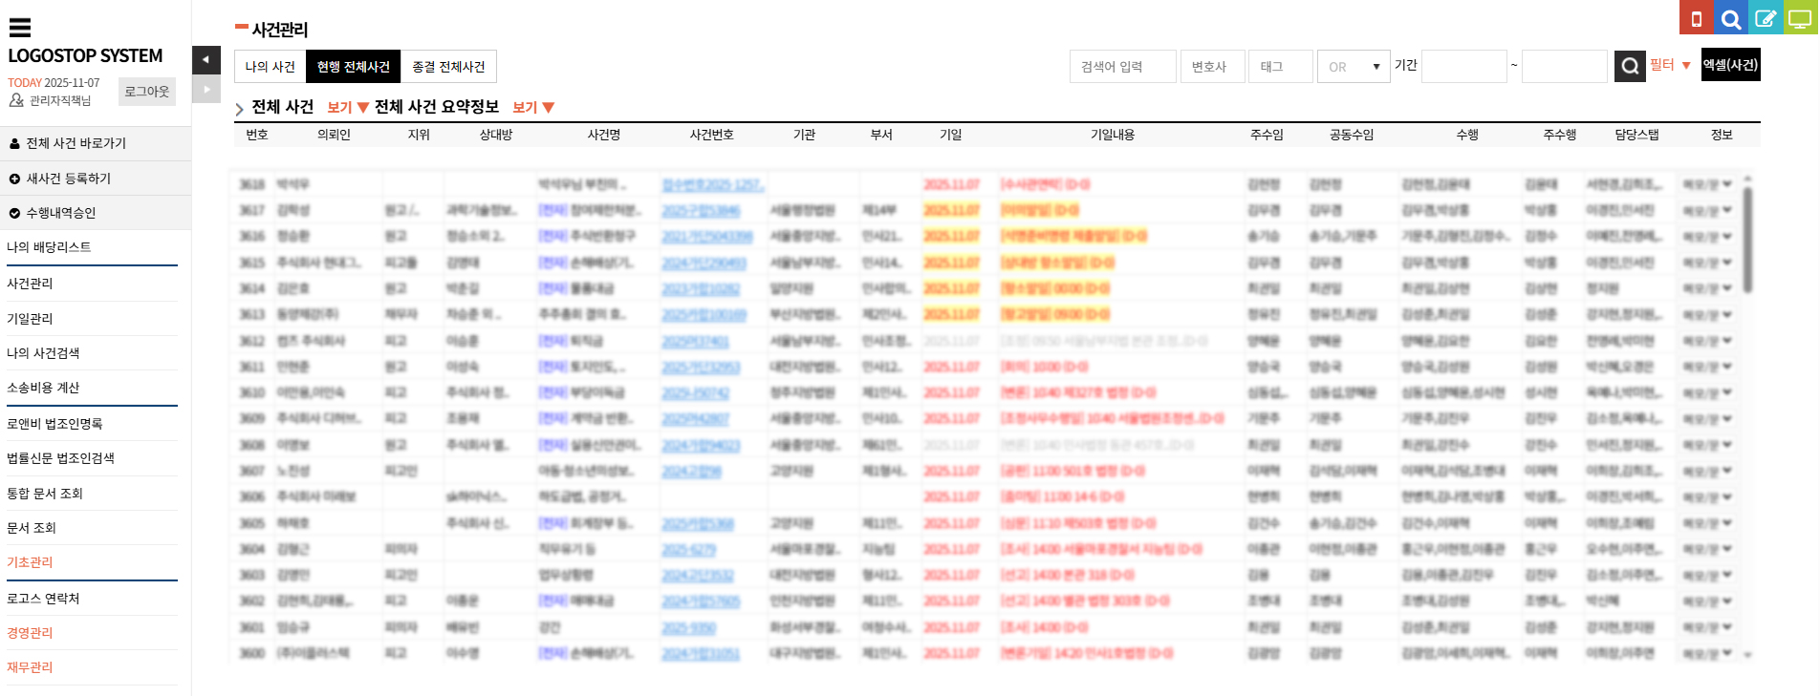Expand 보기 next to 전체 사건

click(x=347, y=108)
